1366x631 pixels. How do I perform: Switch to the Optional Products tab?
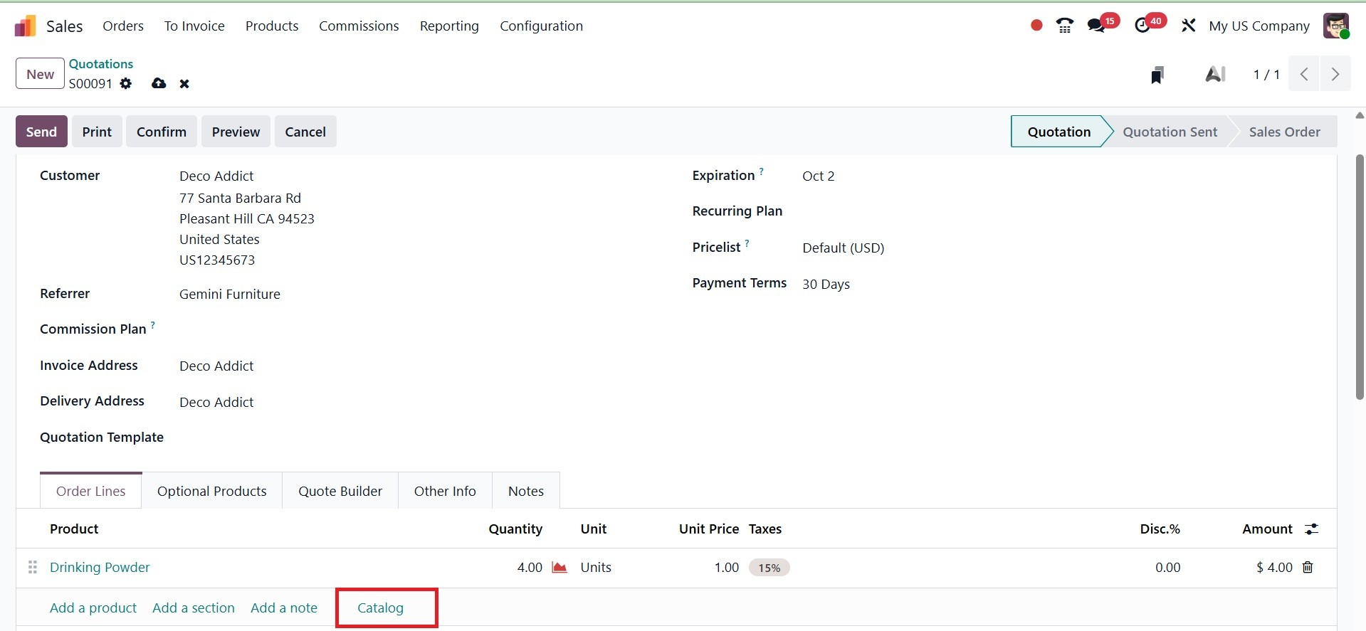click(x=211, y=492)
